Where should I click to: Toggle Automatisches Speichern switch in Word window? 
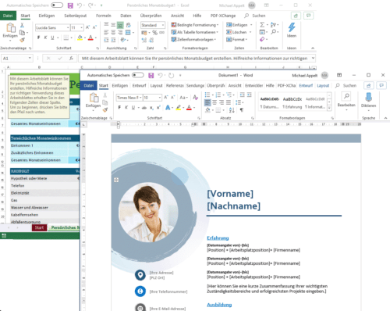(x=138, y=75)
